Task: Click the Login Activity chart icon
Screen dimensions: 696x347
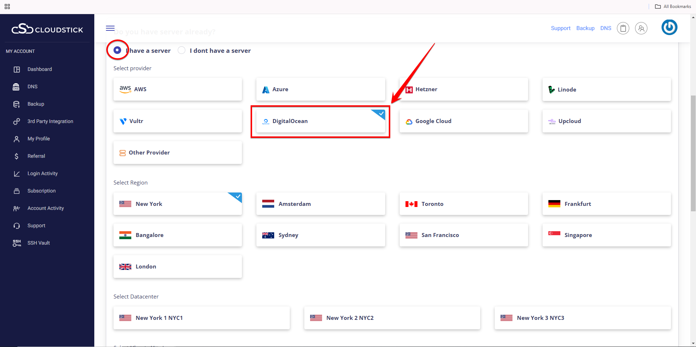Action: (x=17, y=174)
